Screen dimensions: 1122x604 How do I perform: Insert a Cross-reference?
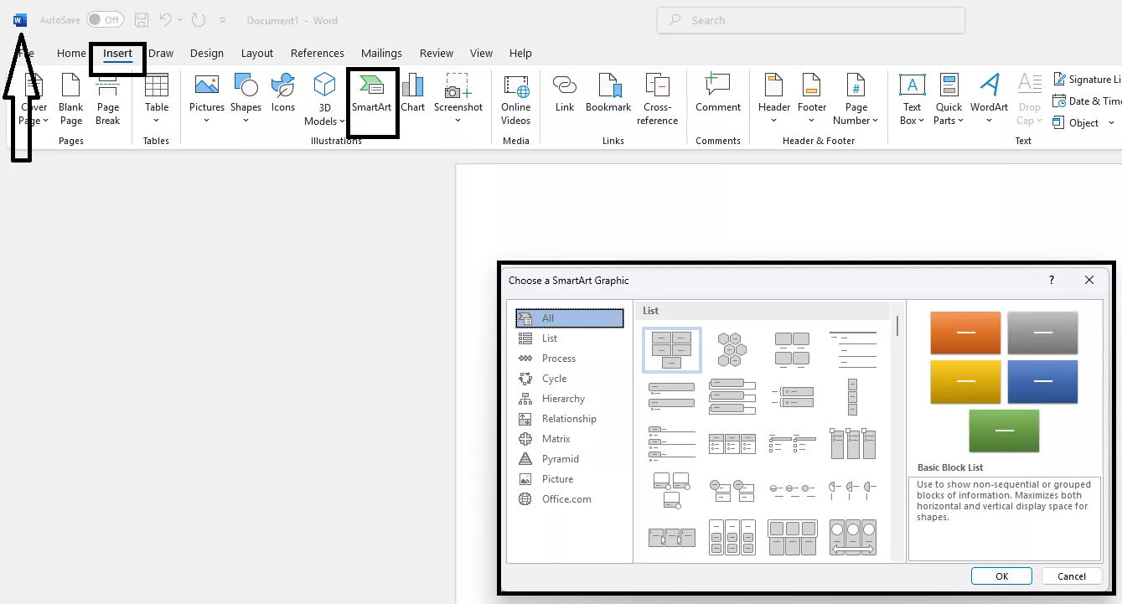pos(658,99)
